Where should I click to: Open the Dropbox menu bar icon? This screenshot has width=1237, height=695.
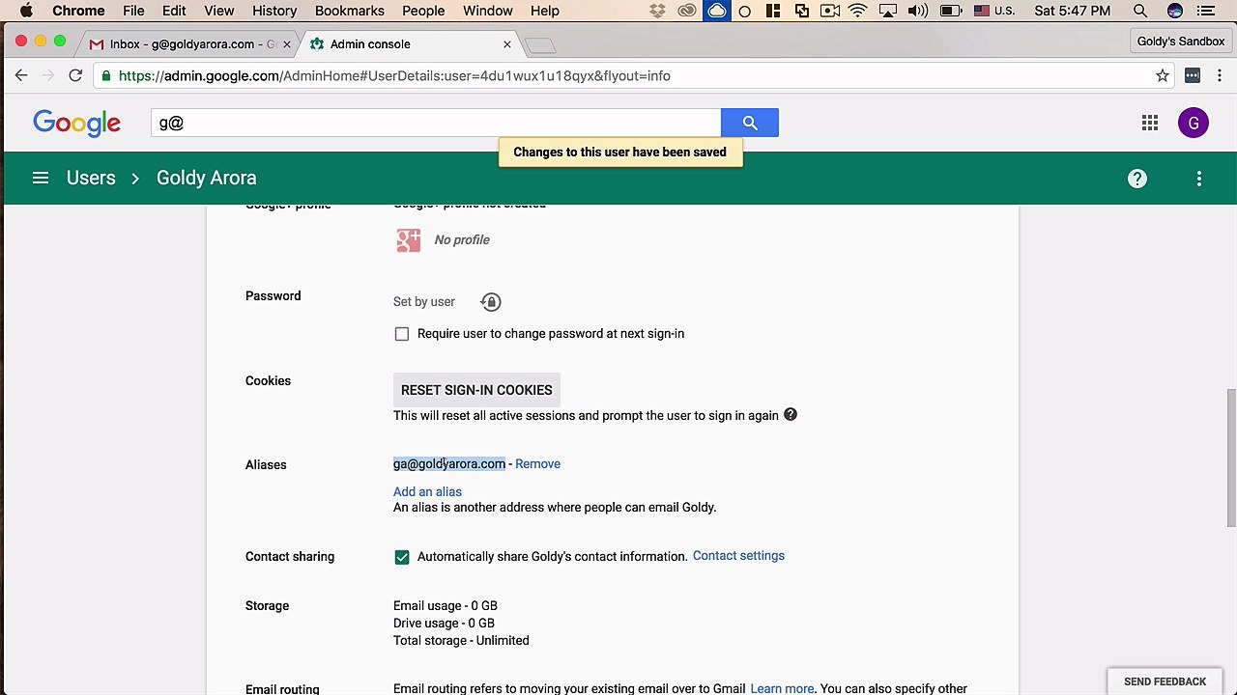pyautogui.click(x=658, y=11)
